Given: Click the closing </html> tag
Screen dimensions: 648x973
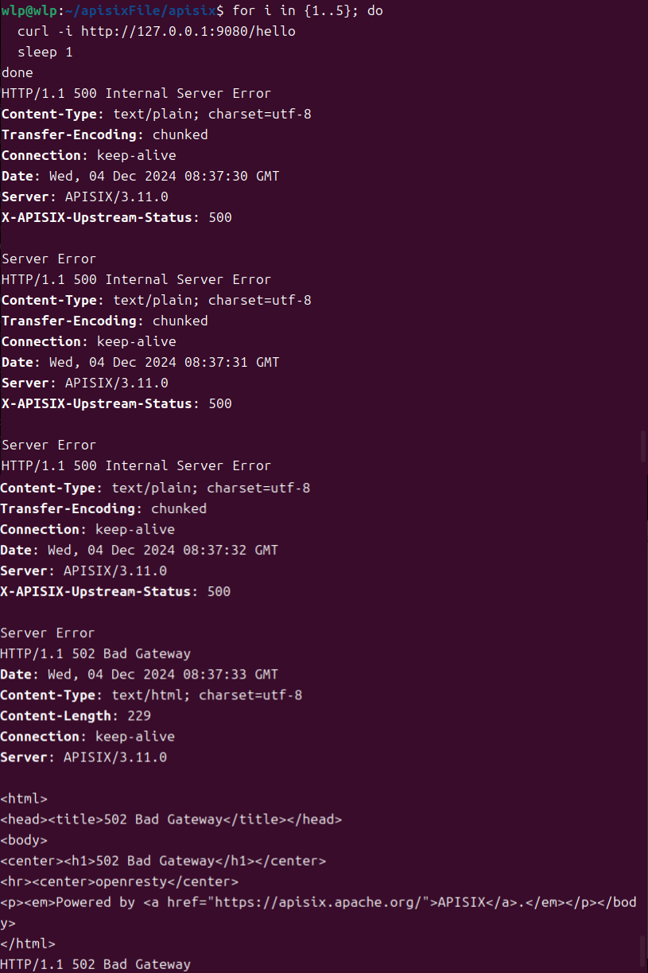Looking at the screenshot, I should click(28, 944).
